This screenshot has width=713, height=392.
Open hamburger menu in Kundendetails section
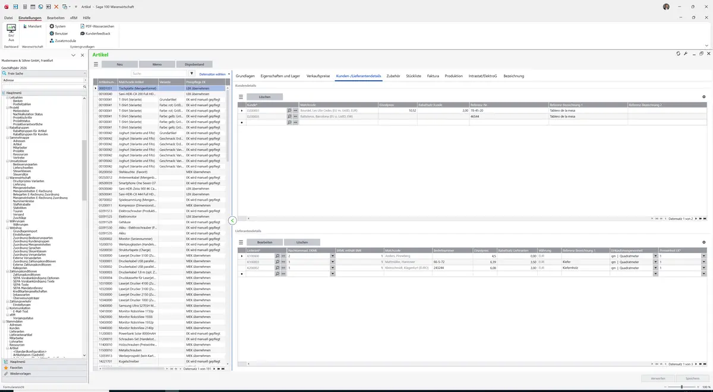click(x=241, y=97)
